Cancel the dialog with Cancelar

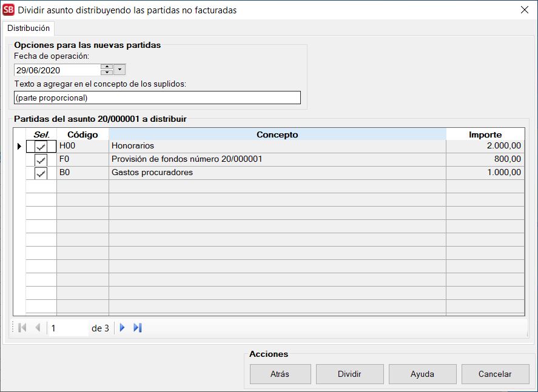495,374
